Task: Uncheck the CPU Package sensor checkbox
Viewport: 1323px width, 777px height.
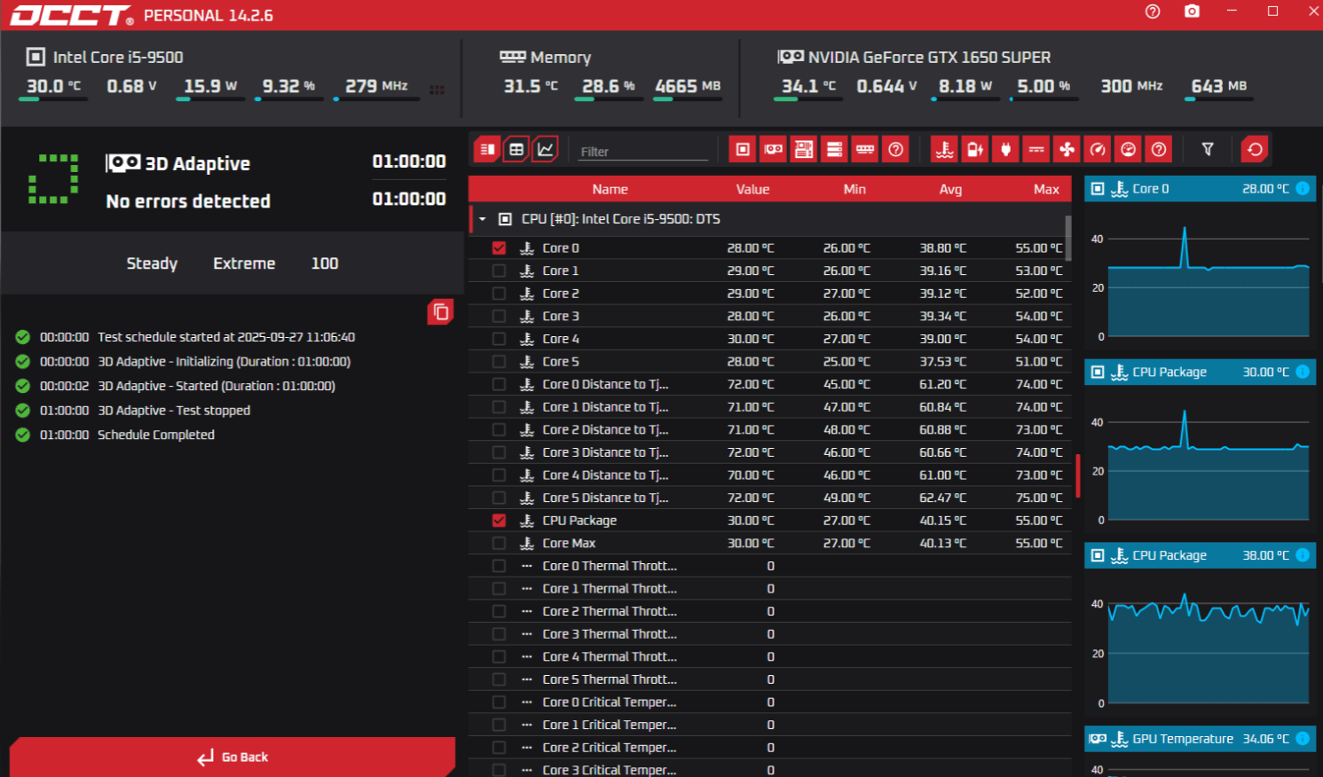Action: tap(499, 521)
